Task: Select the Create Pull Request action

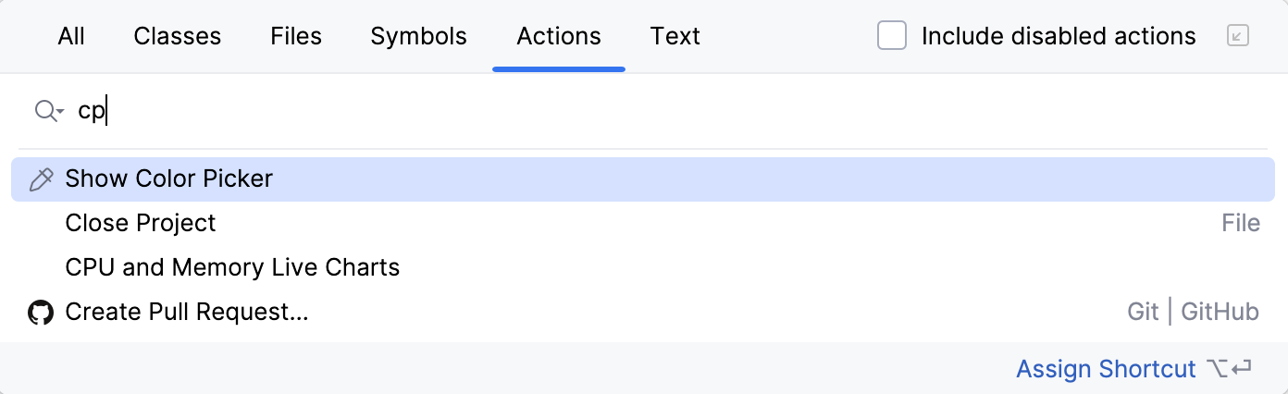Action: pyautogui.click(x=187, y=313)
